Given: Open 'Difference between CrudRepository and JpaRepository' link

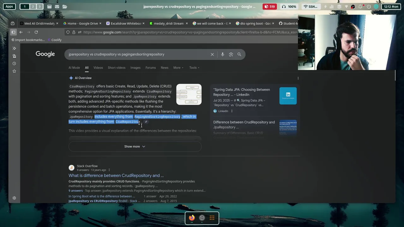Looking at the screenshot, I should [x=244, y=125].
